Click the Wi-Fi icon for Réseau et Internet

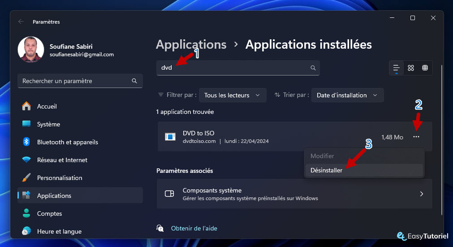(x=26, y=160)
